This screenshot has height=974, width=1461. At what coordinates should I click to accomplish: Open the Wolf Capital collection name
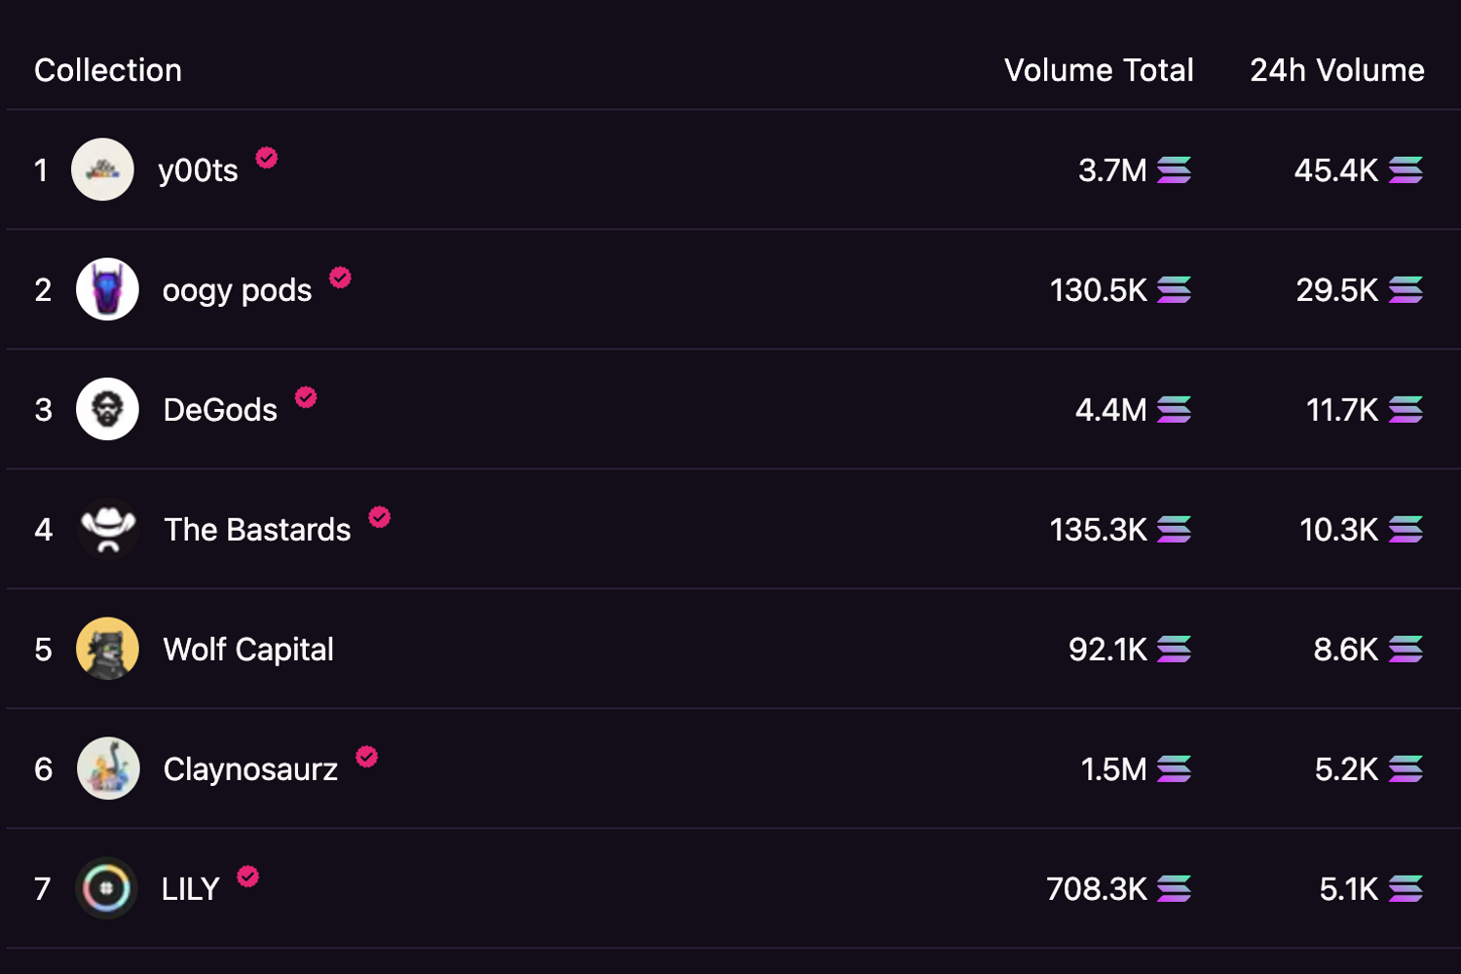tap(248, 650)
